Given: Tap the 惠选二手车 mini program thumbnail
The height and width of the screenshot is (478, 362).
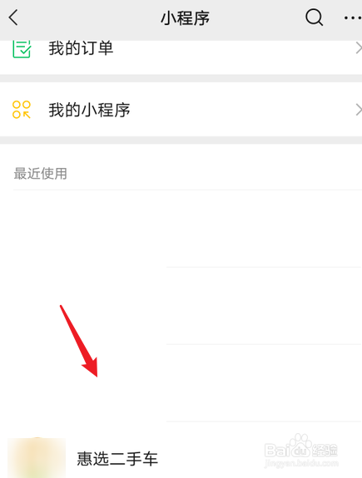Looking at the screenshot, I should [x=37, y=458].
